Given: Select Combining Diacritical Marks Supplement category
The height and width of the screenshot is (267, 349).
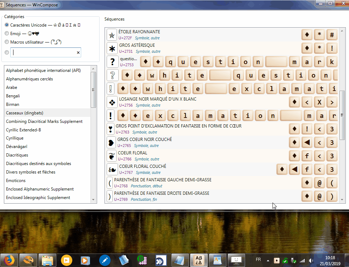Looking at the screenshot, I should point(47,121).
